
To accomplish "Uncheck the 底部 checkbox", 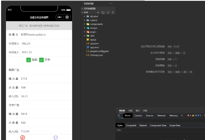I will 29,60.
